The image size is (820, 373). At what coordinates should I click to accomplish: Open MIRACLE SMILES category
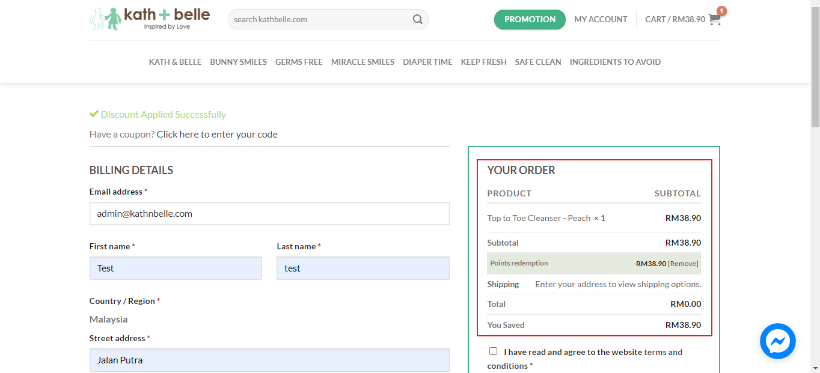(363, 62)
